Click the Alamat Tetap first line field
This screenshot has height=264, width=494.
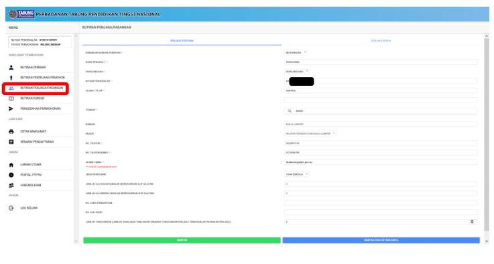381,90
